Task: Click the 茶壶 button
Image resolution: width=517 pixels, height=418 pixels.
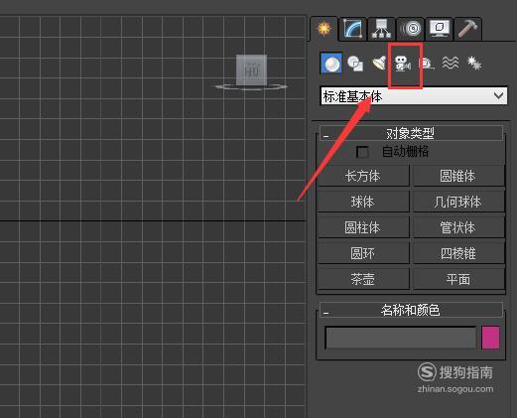Action: (x=363, y=279)
